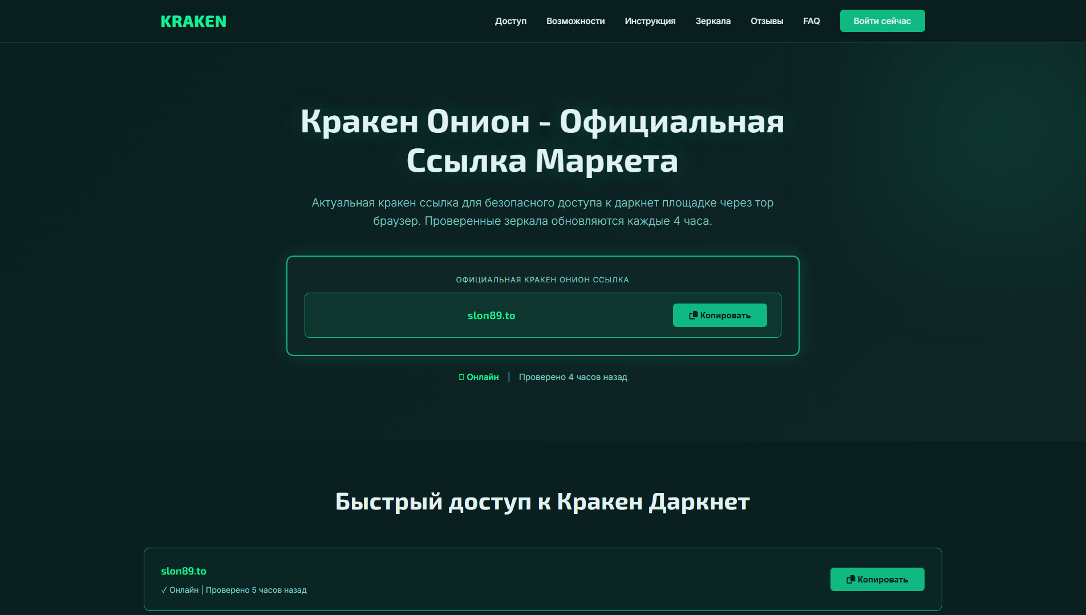Select the slon89.to address in the official link field
This screenshot has width=1086, height=615.
[491, 315]
